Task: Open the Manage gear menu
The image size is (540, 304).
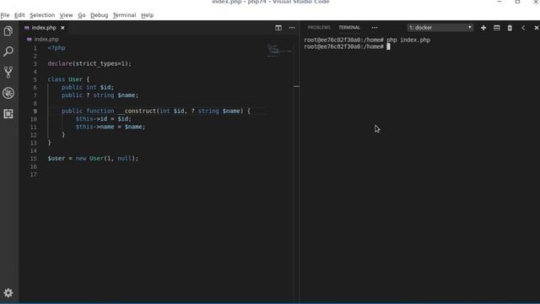Action: [x=8, y=293]
